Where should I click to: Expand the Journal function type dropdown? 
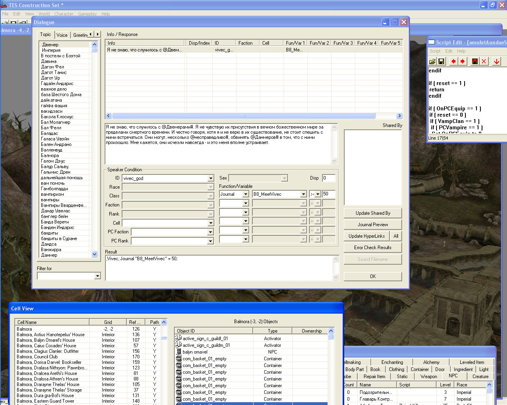coord(246,194)
